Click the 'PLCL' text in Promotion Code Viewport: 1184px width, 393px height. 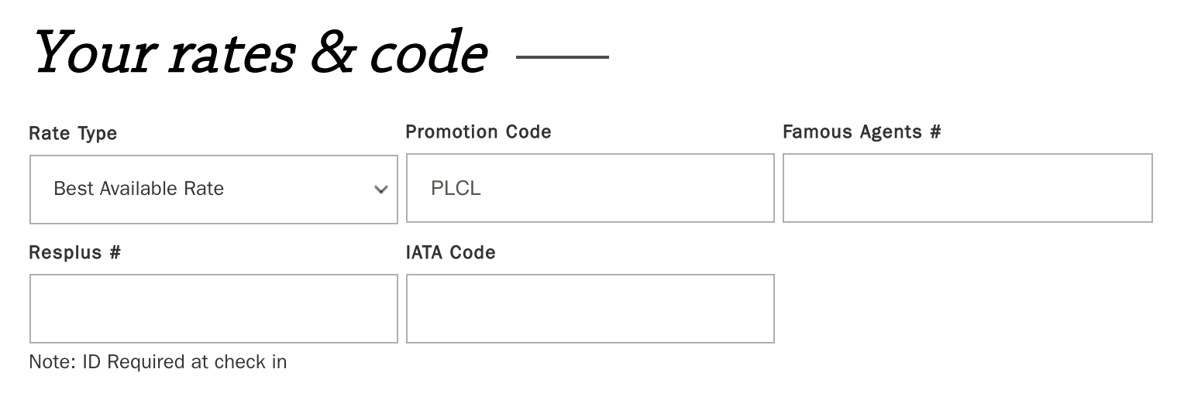(456, 189)
